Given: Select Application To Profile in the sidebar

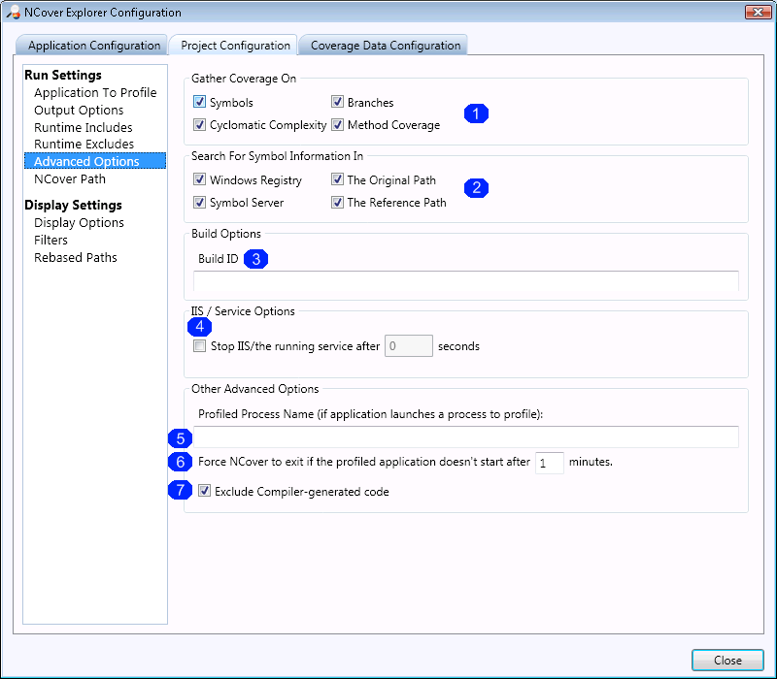Looking at the screenshot, I should click(x=95, y=92).
